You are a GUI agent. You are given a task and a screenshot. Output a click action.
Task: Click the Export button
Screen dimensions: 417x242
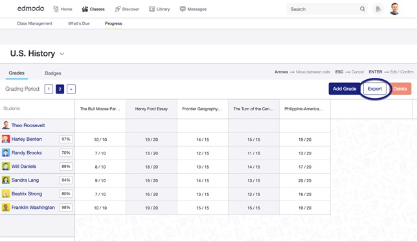click(x=375, y=89)
